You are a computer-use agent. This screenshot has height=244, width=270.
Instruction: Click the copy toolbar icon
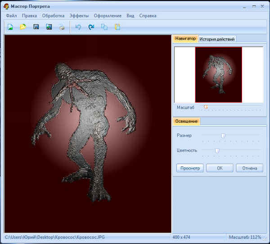click(104, 27)
